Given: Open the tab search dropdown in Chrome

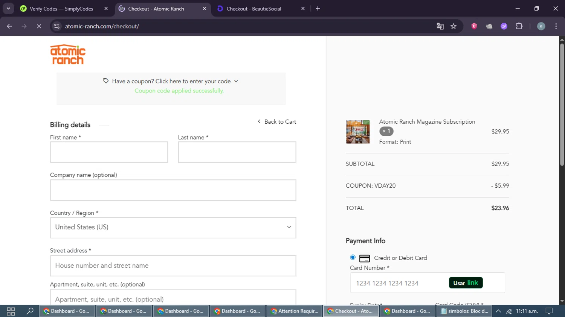Looking at the screenshot, I should pyautogui.click(x=8, y=8).
